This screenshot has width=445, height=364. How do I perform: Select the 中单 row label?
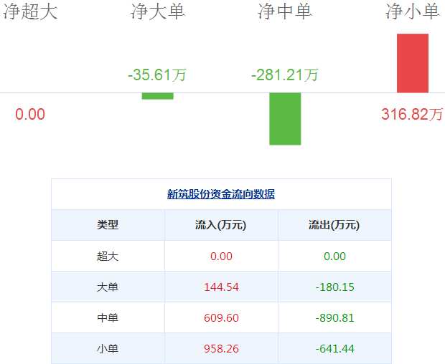click(108, 318)
